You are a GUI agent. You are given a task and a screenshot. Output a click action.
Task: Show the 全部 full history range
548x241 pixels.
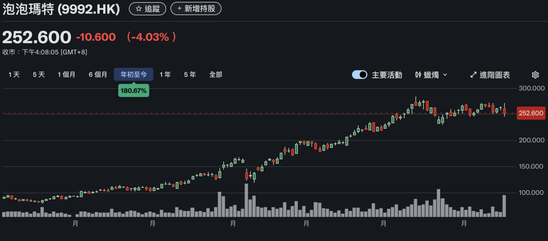point(216,75)
